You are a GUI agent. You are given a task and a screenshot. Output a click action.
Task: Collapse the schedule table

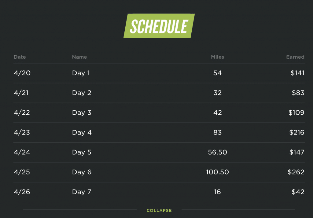[159, 210]
